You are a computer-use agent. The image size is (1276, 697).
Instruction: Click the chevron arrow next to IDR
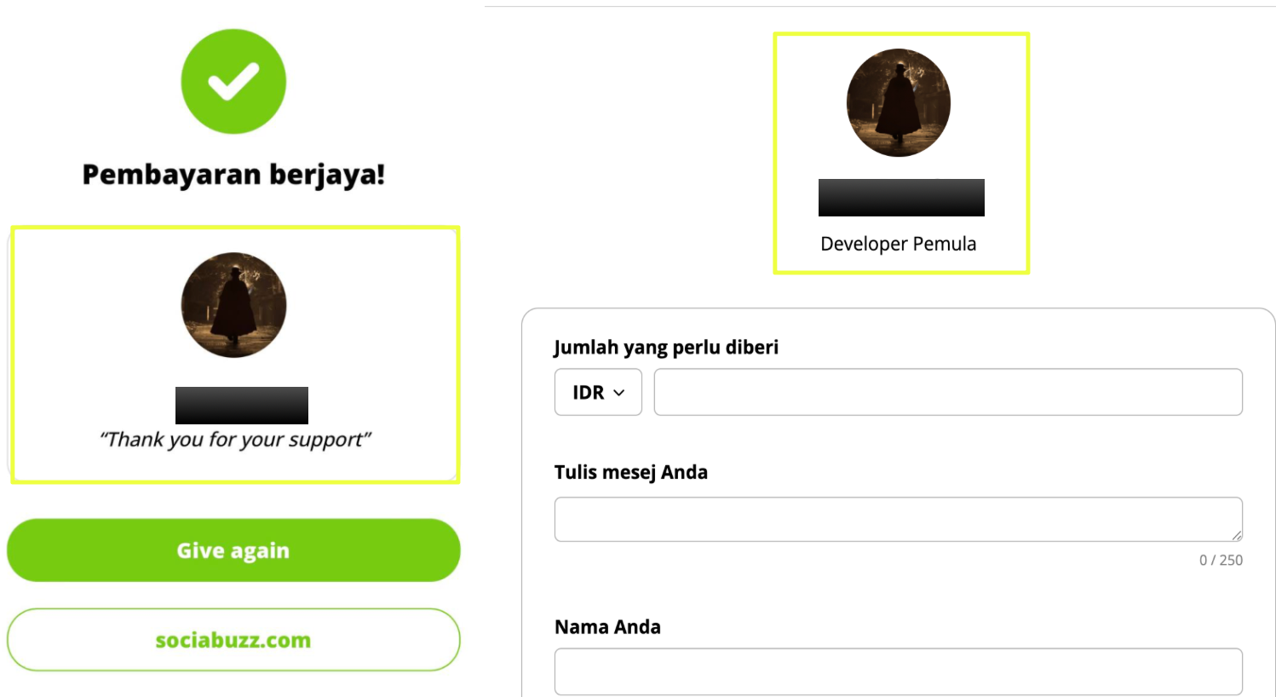(x=619, y=393)
